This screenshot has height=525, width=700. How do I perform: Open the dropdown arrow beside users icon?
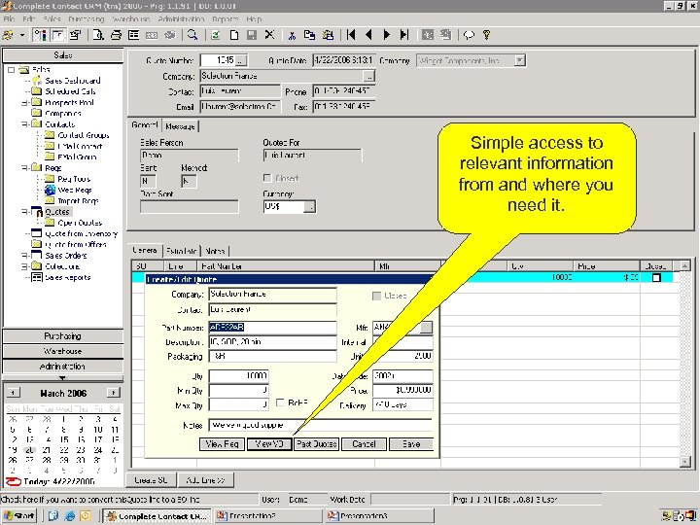click(21, 35)
